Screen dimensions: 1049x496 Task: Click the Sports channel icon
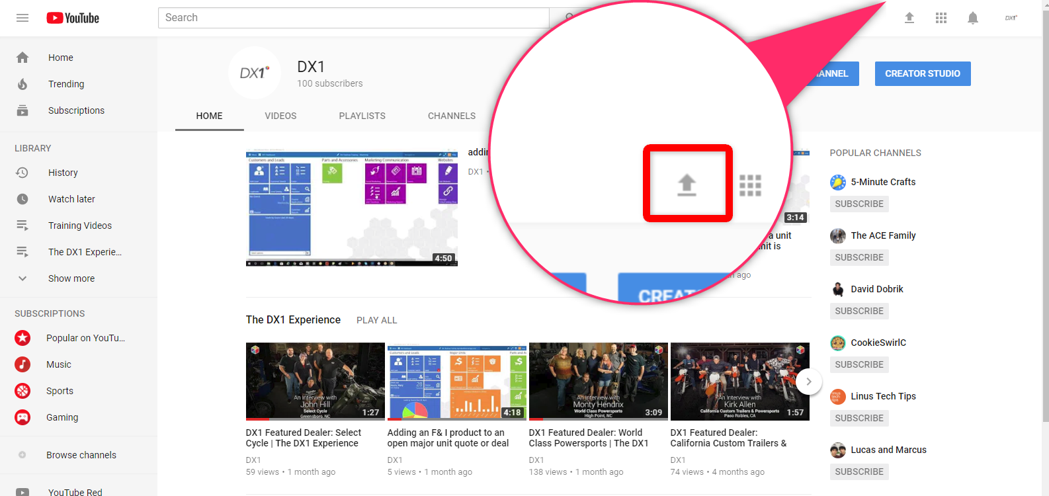point(22,391)
